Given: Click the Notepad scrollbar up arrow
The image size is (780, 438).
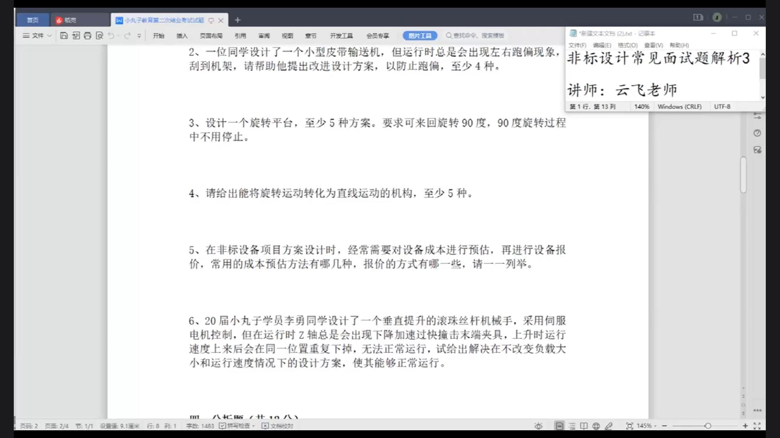Looking at the screenshot, I should point(763,54).
